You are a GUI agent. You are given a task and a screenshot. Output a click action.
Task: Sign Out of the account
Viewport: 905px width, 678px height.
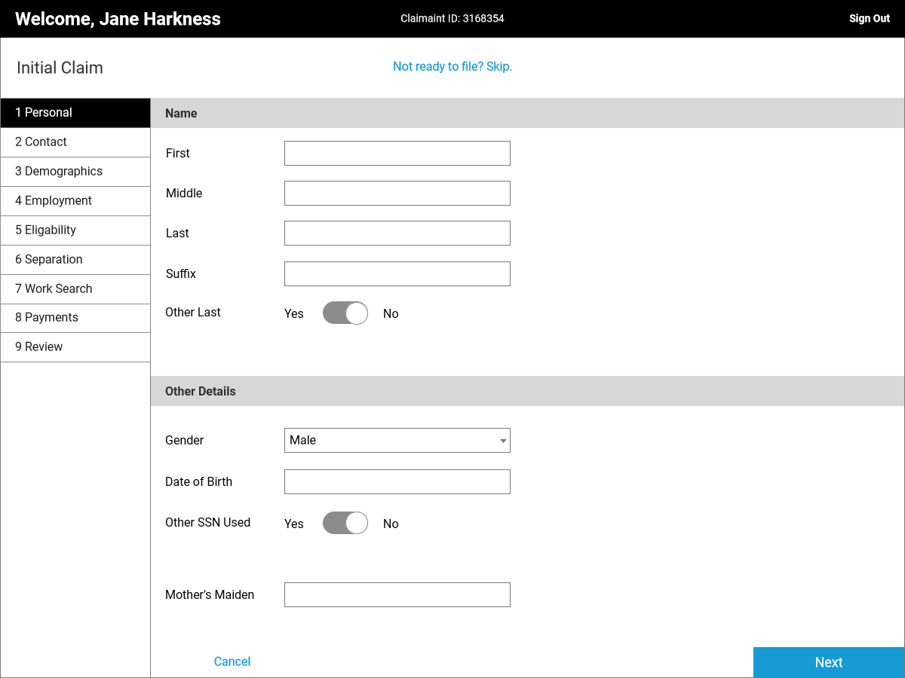point(869,19)
